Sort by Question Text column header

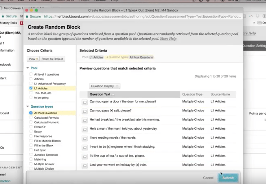pyautogui.click(x=100, y=94)
